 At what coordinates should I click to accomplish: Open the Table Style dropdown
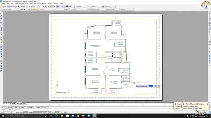coord(110,7)
